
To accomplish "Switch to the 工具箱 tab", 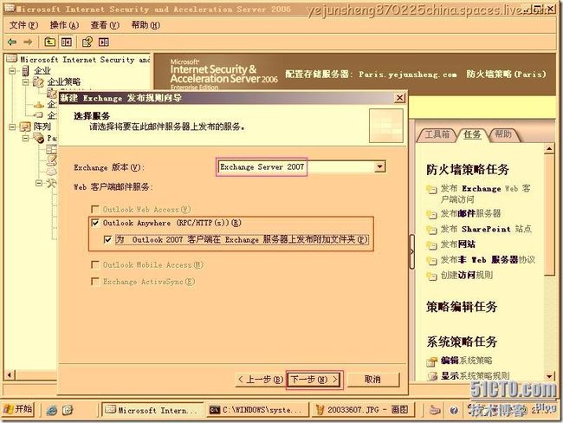I will (437, 134).
